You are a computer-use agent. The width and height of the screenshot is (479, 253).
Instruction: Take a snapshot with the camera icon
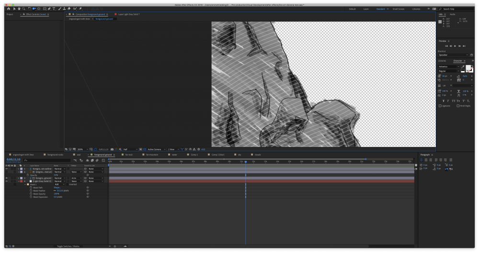tap(112, 149)
